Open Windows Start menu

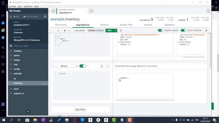click(3, 120)
